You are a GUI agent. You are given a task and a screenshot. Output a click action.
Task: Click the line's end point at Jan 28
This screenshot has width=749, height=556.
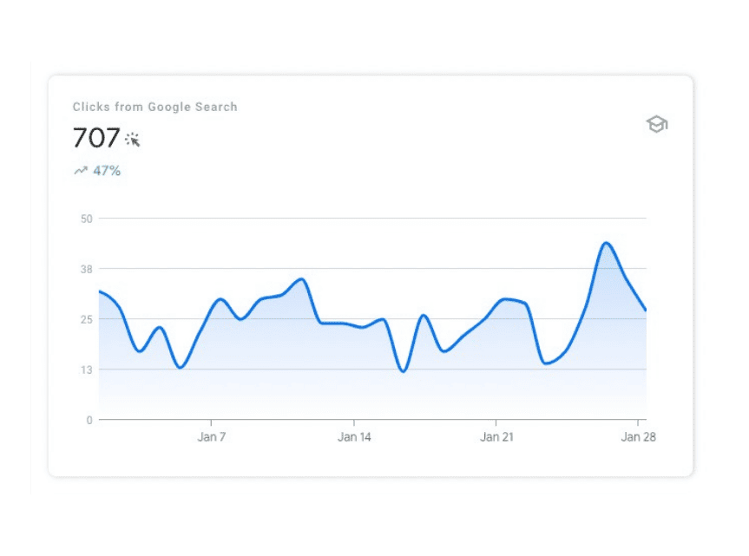click(646, 311)
